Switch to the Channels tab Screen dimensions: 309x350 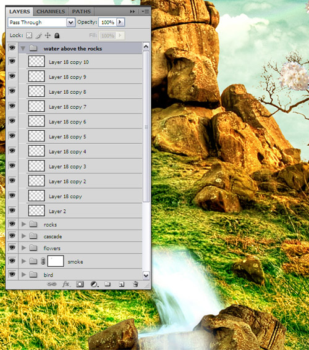pyautogui.click(x=51, y=12)
